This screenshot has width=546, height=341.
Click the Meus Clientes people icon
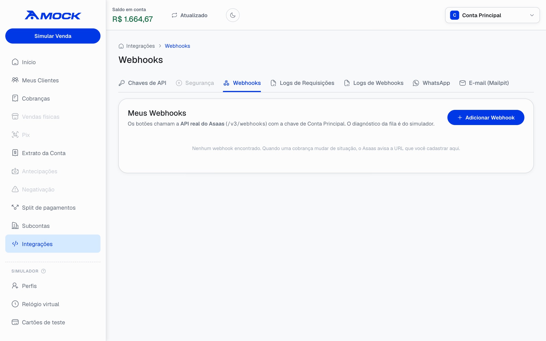pyautogui.click(x=15, y=80)
